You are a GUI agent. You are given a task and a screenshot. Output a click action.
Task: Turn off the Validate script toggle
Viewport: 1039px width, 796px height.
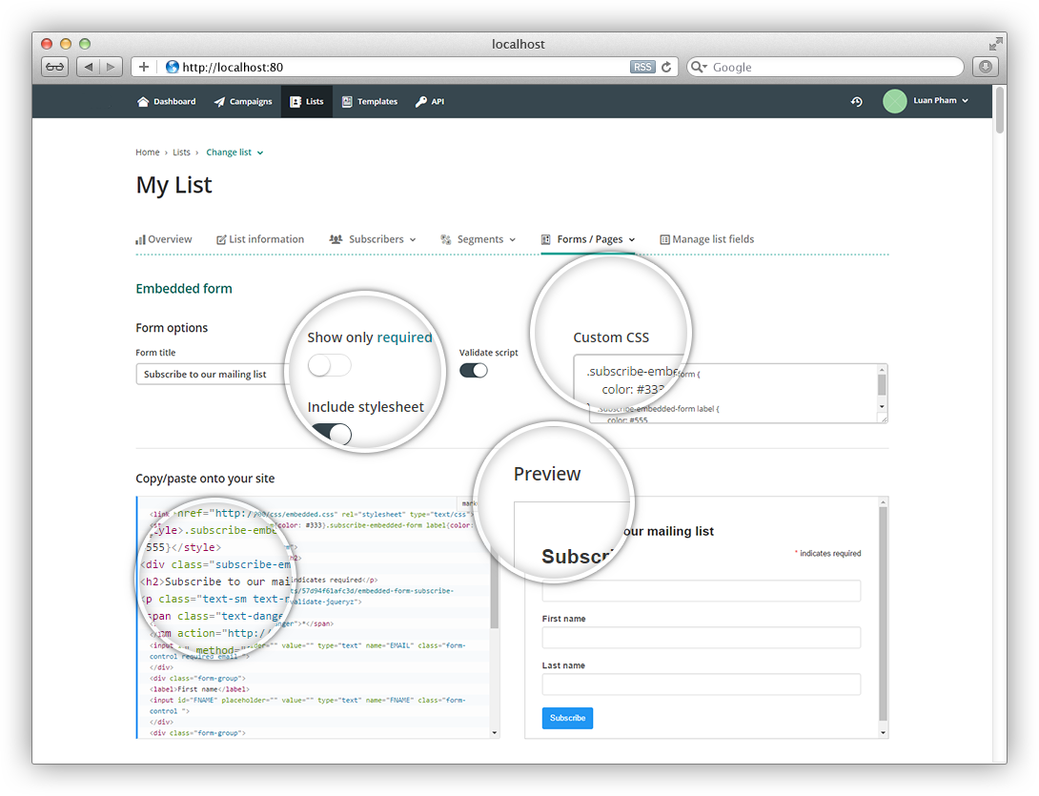pos(473,370)
